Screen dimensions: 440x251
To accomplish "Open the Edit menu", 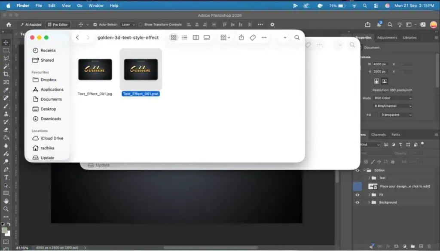I will click(x=52, y=6).
